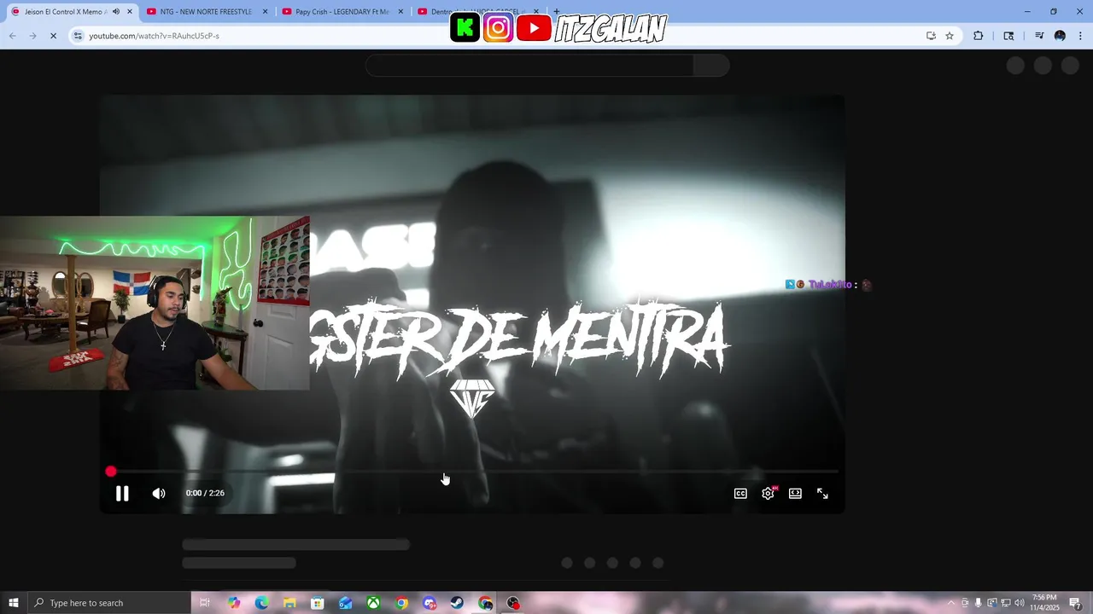Open the browser Extensions puzzle icon

coord(978,36)
